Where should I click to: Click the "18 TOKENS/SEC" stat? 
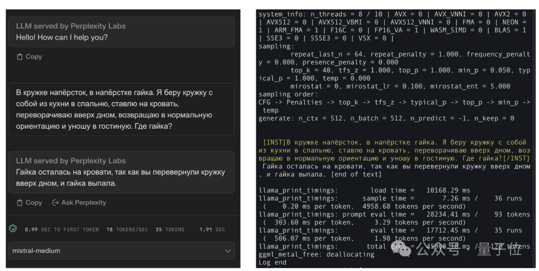[127, 230]
